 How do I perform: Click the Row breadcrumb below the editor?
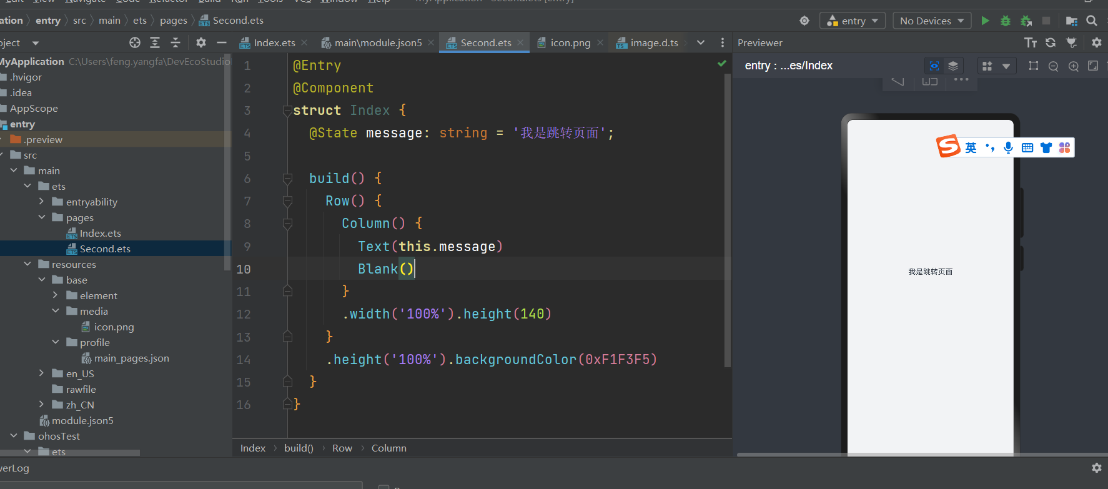point(342,448)
